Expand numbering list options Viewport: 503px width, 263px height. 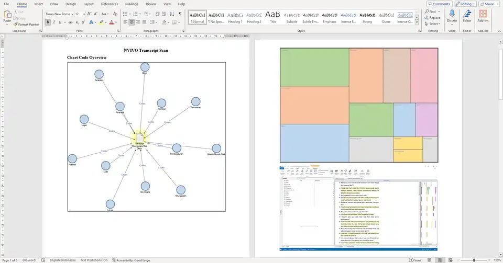(140, 14)
